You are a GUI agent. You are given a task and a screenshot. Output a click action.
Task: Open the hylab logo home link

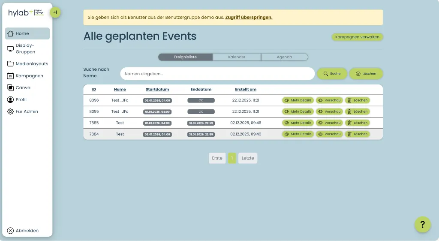[x=26, y=12]
